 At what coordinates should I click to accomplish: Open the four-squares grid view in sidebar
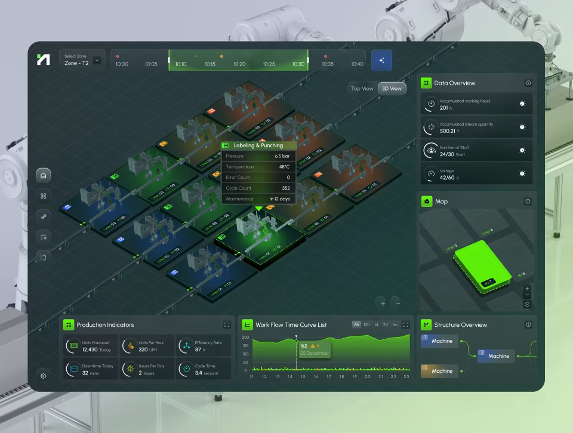43,196
